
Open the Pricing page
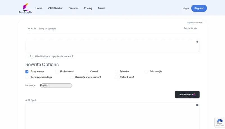tap(88, 8)
